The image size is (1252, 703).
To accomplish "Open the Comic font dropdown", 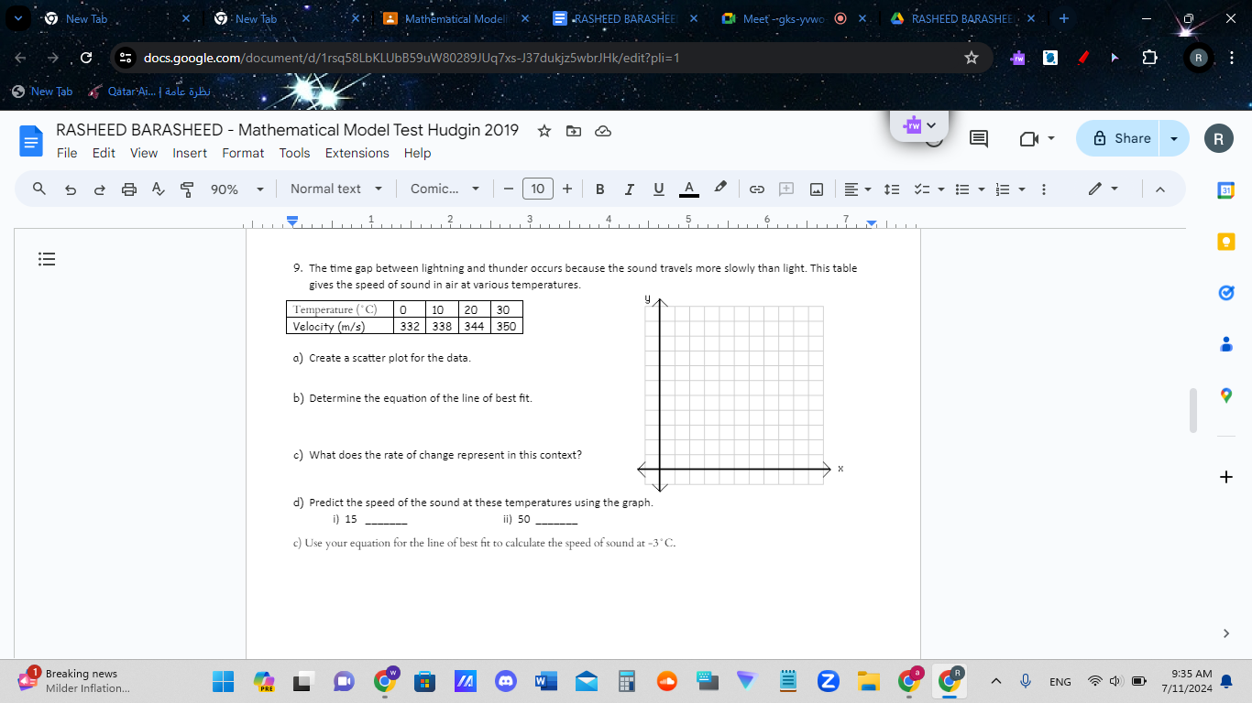I will pyautogui.click(x=445, y=189).
